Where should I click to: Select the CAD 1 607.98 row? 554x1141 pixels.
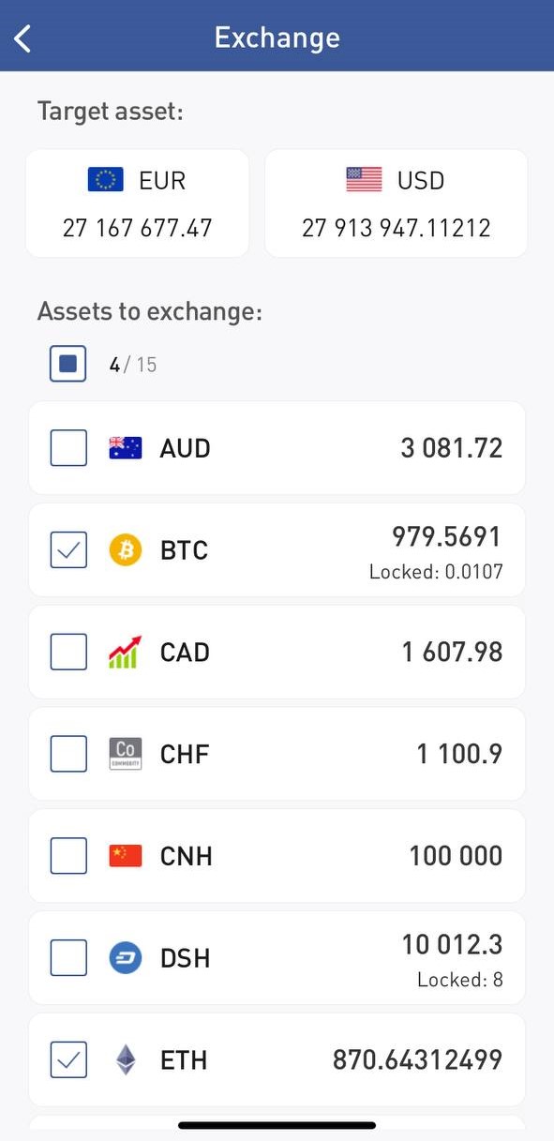click(x=277, y=652)
